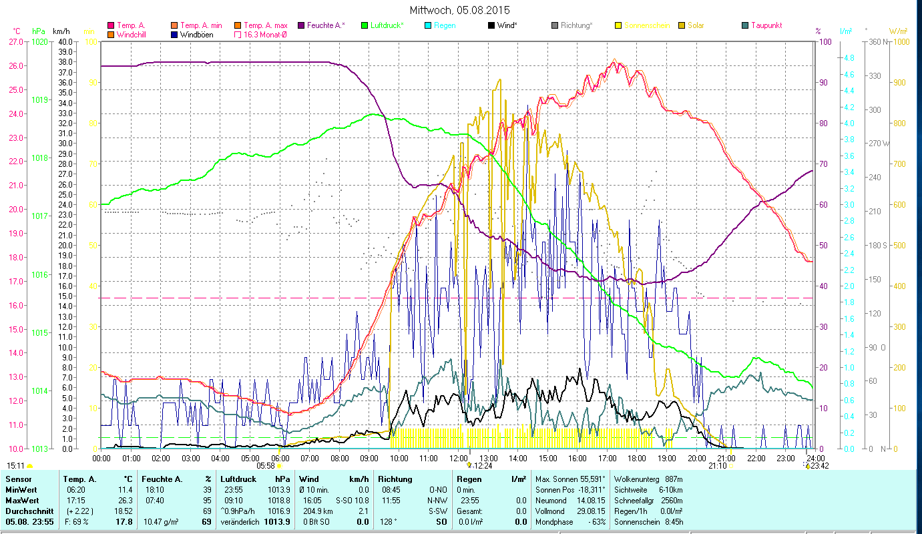This screenshot has width=922, height=534.
Task: Click the teal Taupunkt legend swatch
Action: 745,25
